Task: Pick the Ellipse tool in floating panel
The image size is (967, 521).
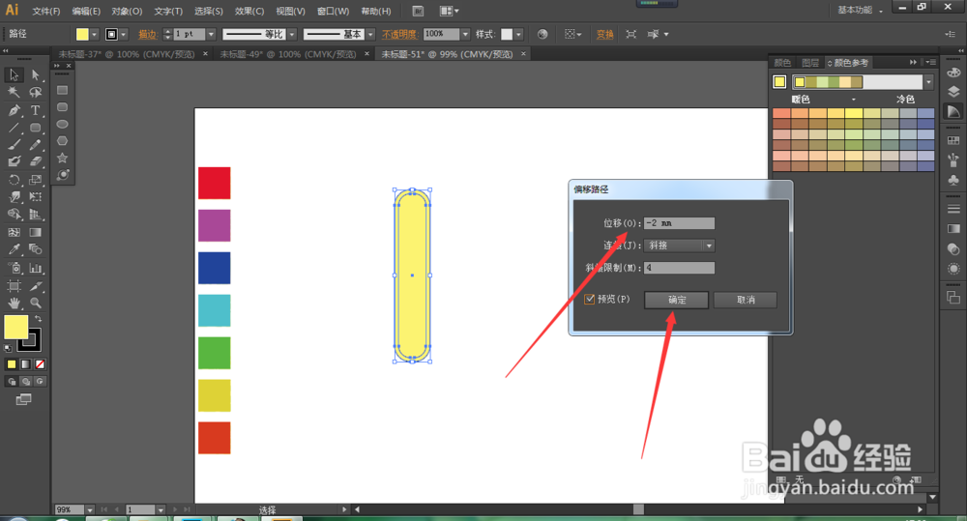Action: [62, 125]
